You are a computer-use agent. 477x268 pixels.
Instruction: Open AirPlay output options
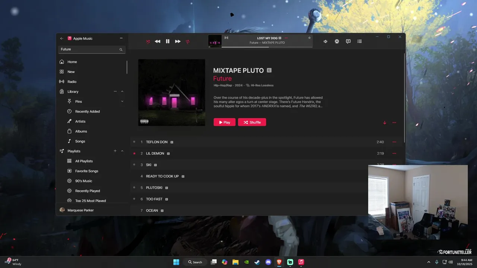pos(337,41)
